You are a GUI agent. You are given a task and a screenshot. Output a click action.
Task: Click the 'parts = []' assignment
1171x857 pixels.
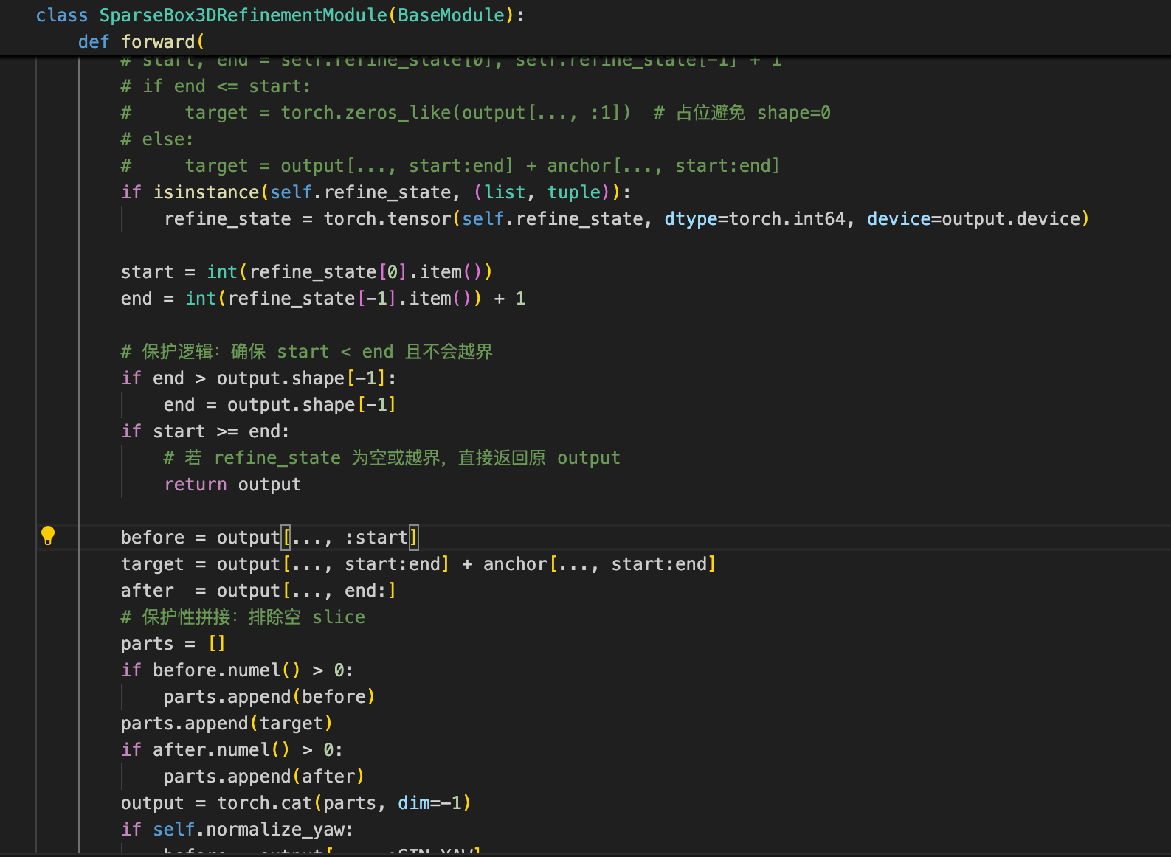coord(173,644)
